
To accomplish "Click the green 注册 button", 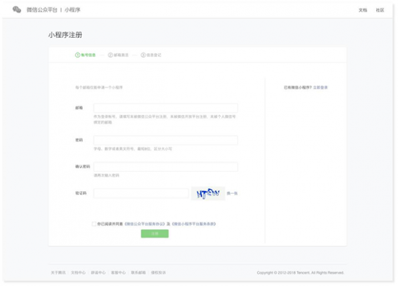I will pos(155,234).
